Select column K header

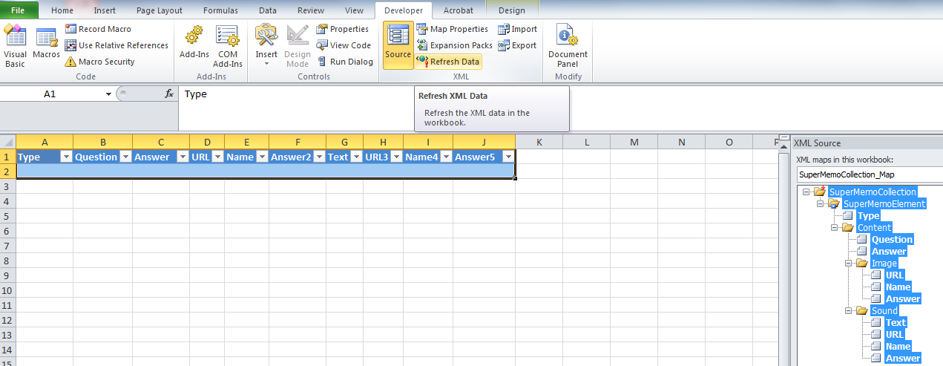[539, 142]
